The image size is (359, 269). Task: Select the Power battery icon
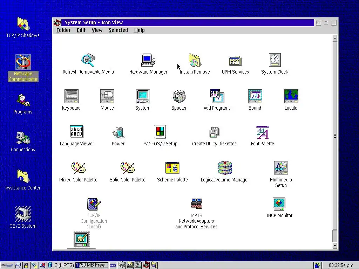coord(118,132)
